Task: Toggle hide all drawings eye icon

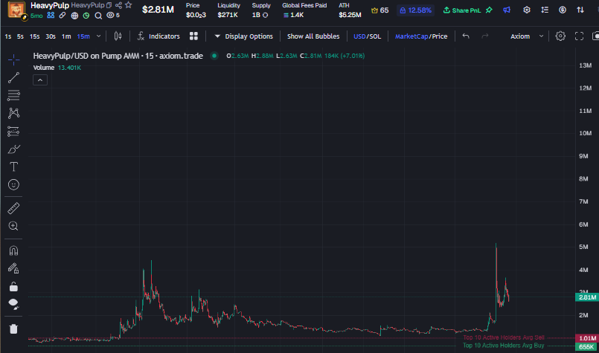Action: tap(13, 304)
